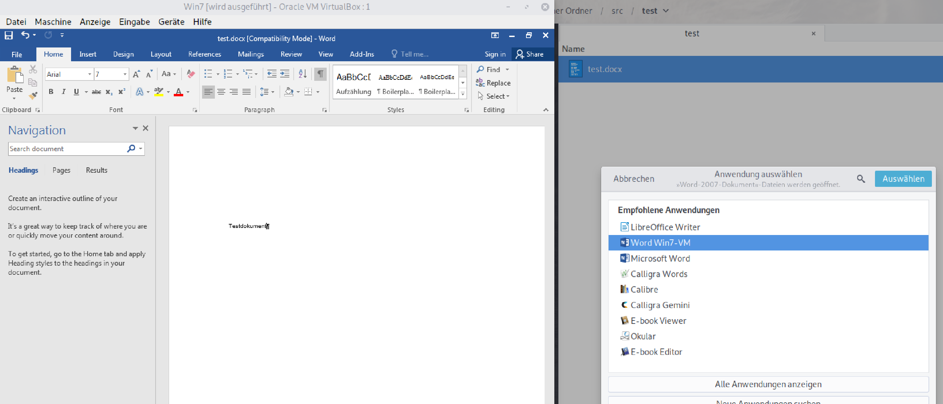This screenshot has width=943, height=404.
Task: Toggle bold formatting
Action: 51,92
